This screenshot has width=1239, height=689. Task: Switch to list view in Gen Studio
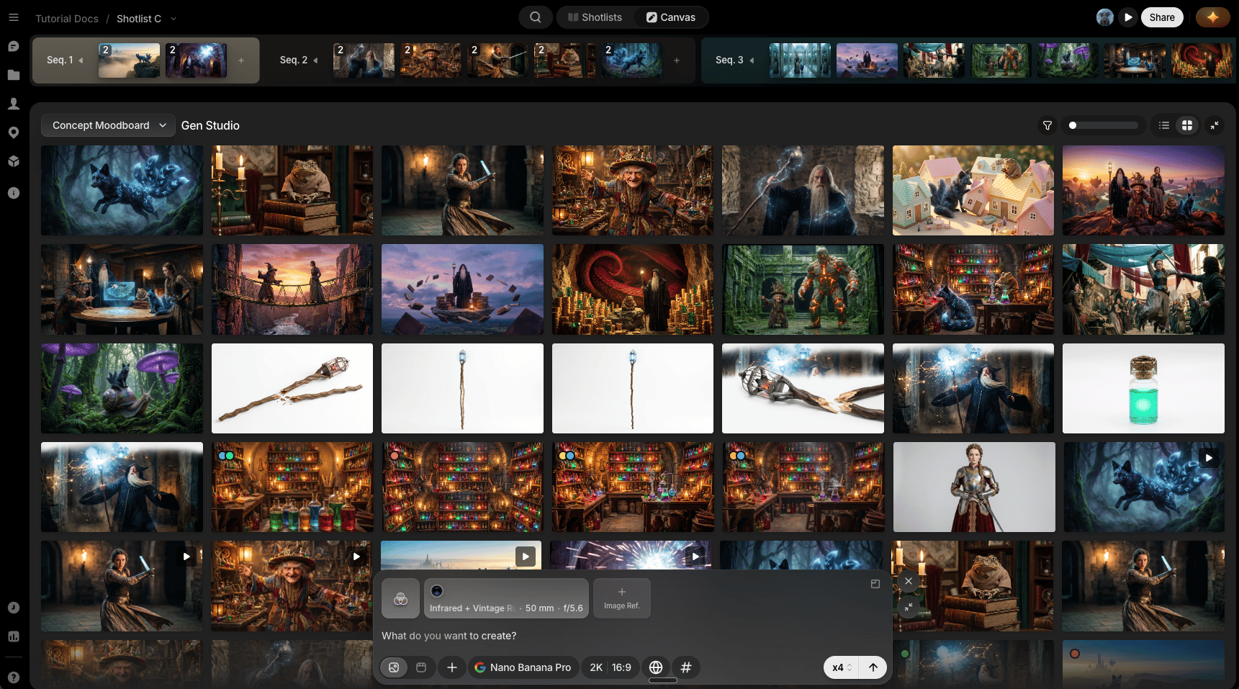coord(1164,125)
